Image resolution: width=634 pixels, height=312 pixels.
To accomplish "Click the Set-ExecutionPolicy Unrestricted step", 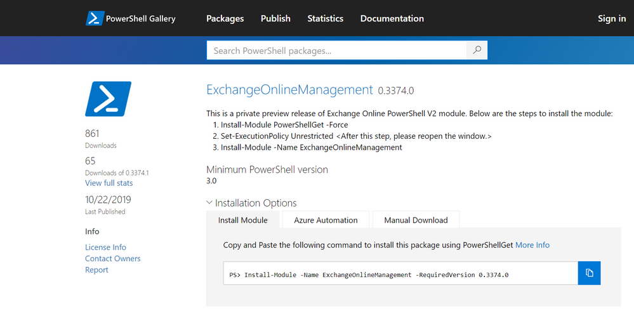I will [356, 136].
